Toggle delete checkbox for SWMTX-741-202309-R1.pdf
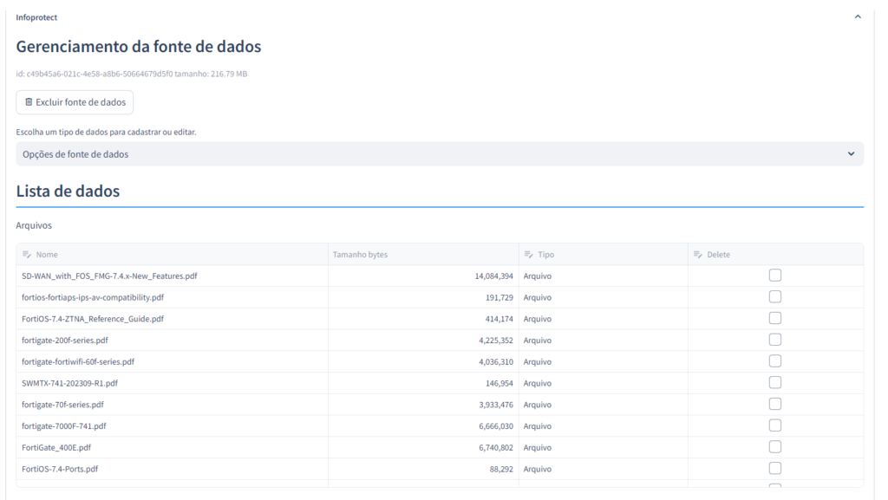This screenshot has height=500, width=888. [x=775, y=382]
